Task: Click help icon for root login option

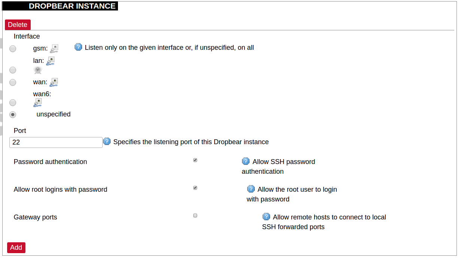Action: [x=251, y=189]
